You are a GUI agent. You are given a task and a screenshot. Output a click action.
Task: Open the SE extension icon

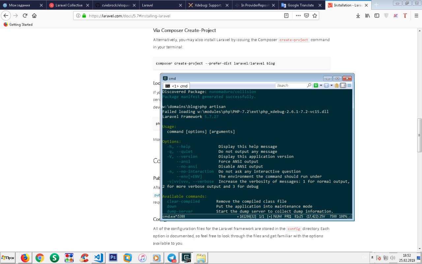click(x=396, y=16)
